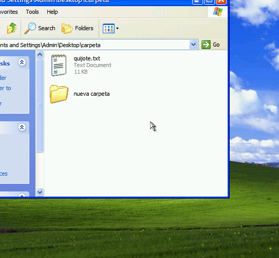279x258 pixels.
Task: Click the green Go button
Action: tap(211, 45)
